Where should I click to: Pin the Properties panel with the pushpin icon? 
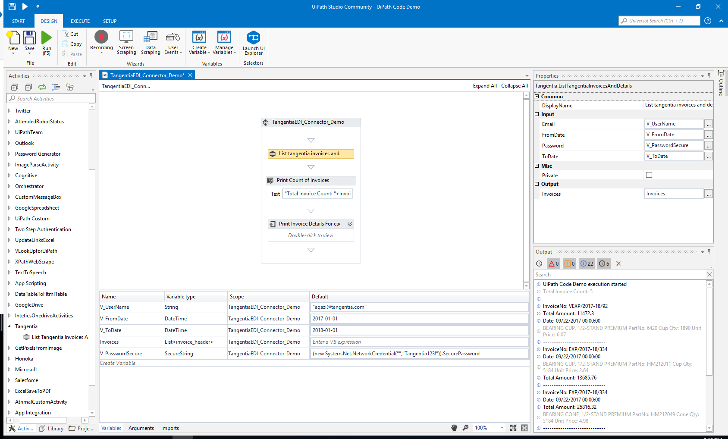(709, 75)
